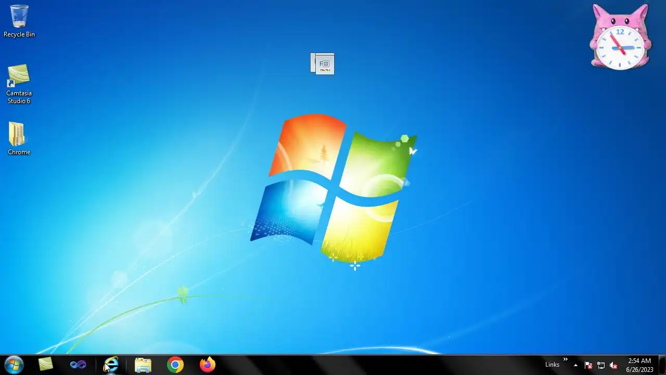Open the Action Center flag icon
This screenshot has width=666, height=375.
tap(588, 365)
